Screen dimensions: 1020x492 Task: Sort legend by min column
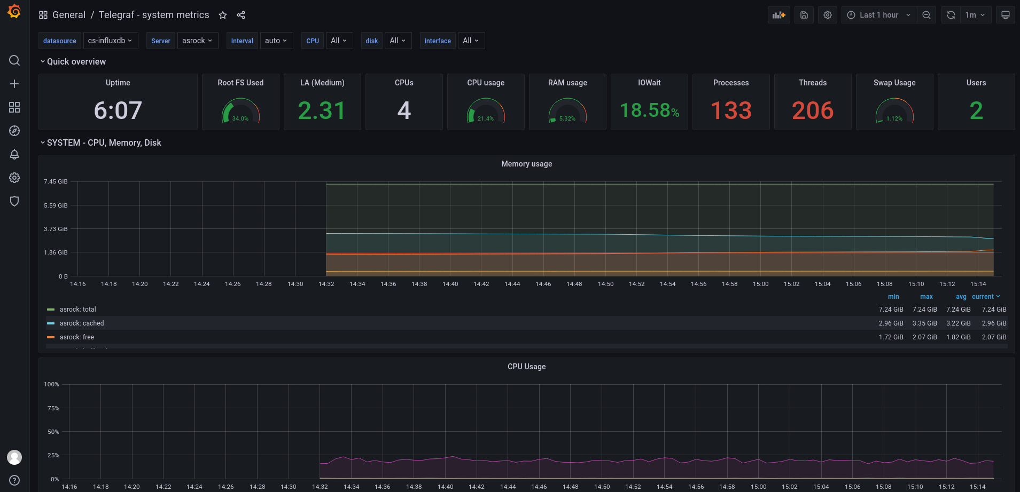(x=893, y=297)
